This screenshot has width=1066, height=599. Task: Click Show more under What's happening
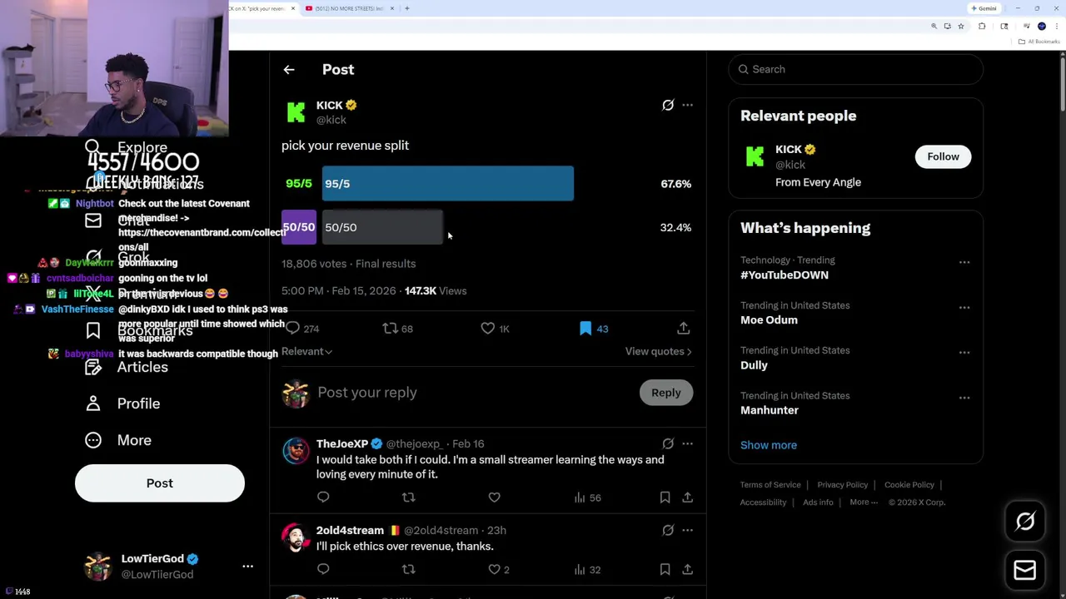pos(769,445)
